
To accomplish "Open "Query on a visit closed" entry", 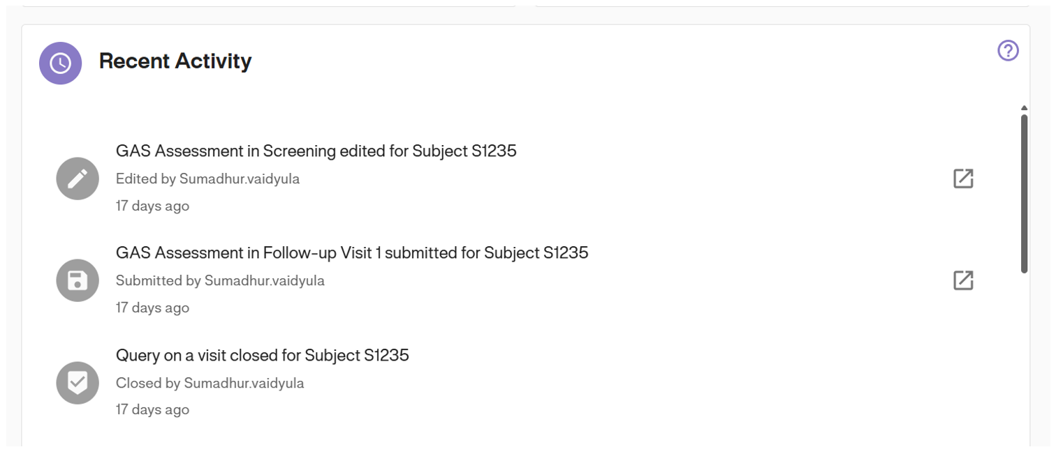I will pos(262,355).
